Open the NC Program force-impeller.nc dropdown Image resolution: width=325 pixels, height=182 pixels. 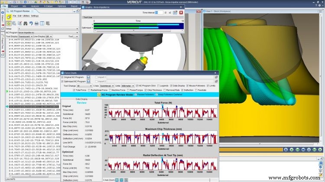click(48, 32)
